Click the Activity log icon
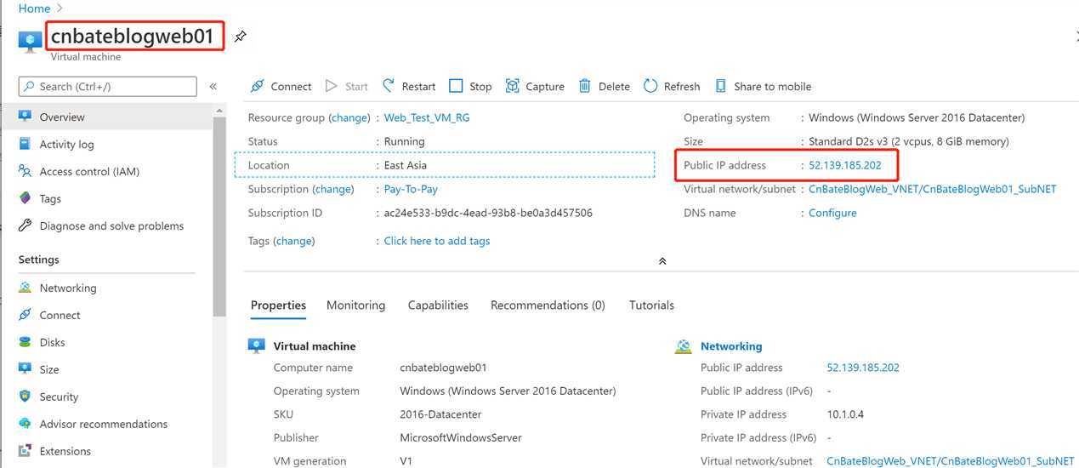This screenshot has width=1079, height=468. (x=25, y=144)
